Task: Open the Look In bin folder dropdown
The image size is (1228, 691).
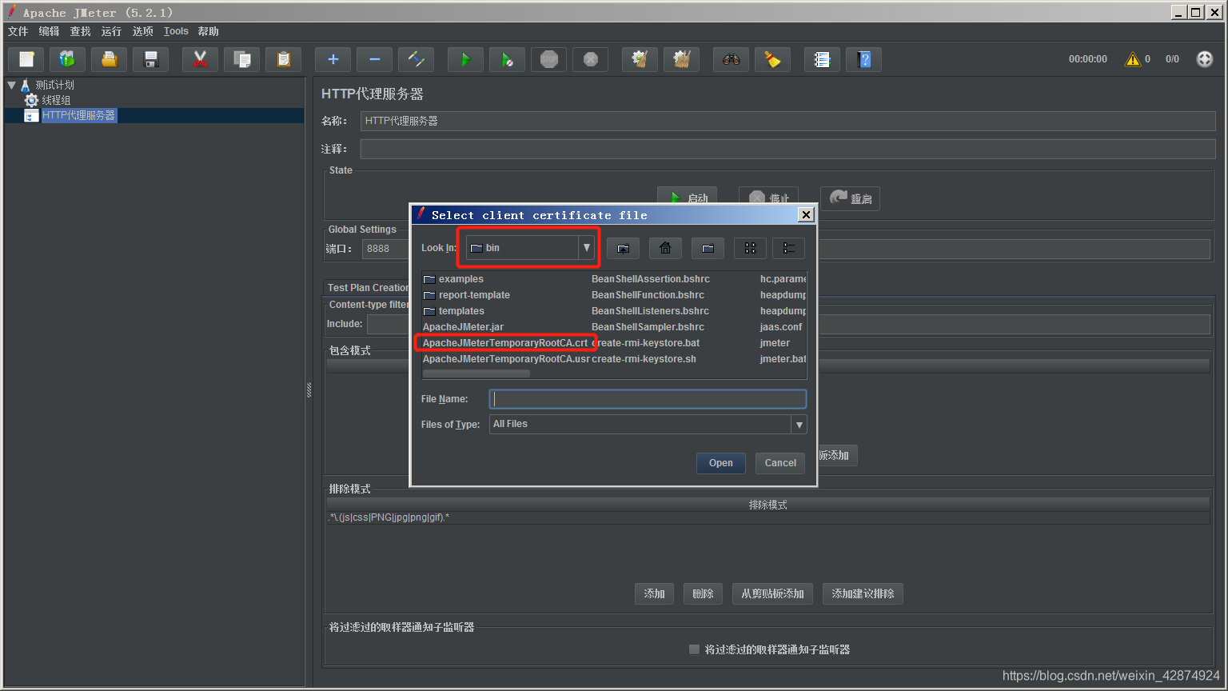Action: point(587,248)
